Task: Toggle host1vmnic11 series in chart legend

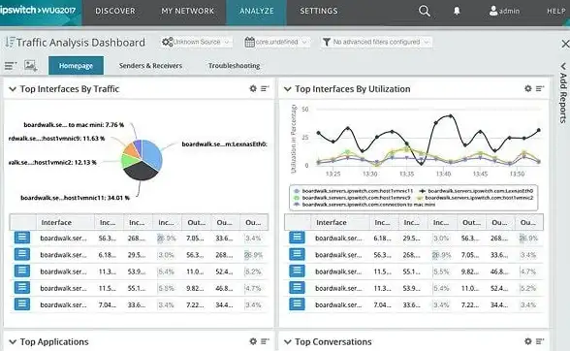Action: pos(354,191)
